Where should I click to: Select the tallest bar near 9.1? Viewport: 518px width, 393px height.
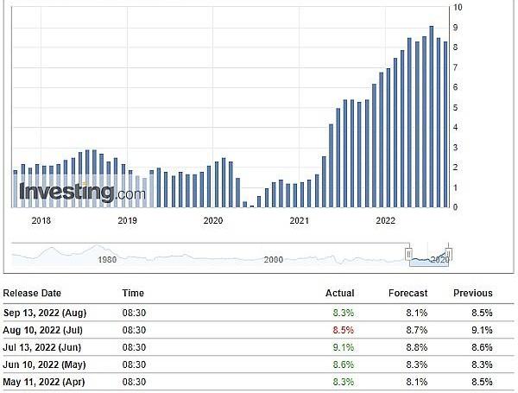click(x=432, y=117)
